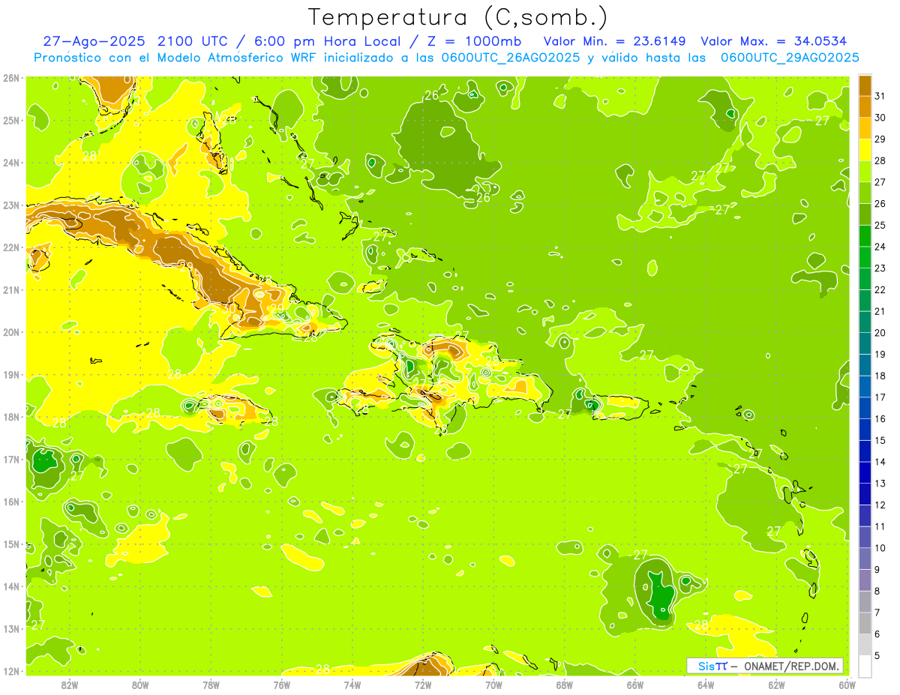Pick the brown legend swatch above 31
This screenshot has height=695, width=900.
click(865, 85)
